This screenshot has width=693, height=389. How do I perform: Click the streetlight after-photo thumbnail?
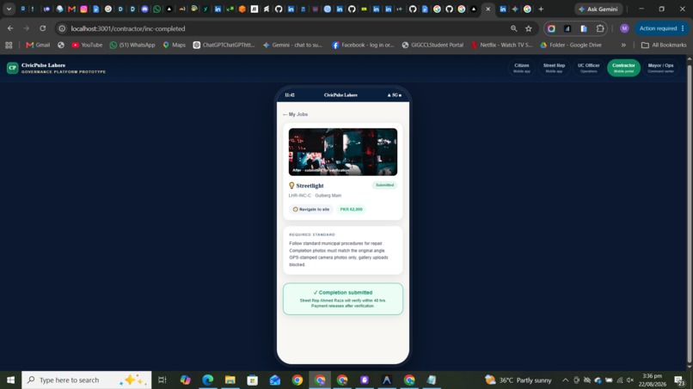click(343, 152)
